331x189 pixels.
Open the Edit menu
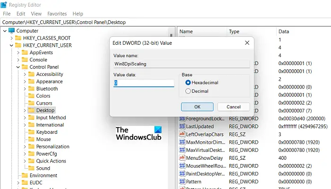pyautogui.click(x=21, y=14)
